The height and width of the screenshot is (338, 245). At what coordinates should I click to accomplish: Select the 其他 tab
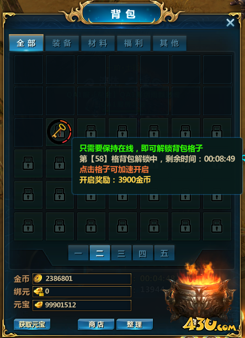(x=169, y=43)
